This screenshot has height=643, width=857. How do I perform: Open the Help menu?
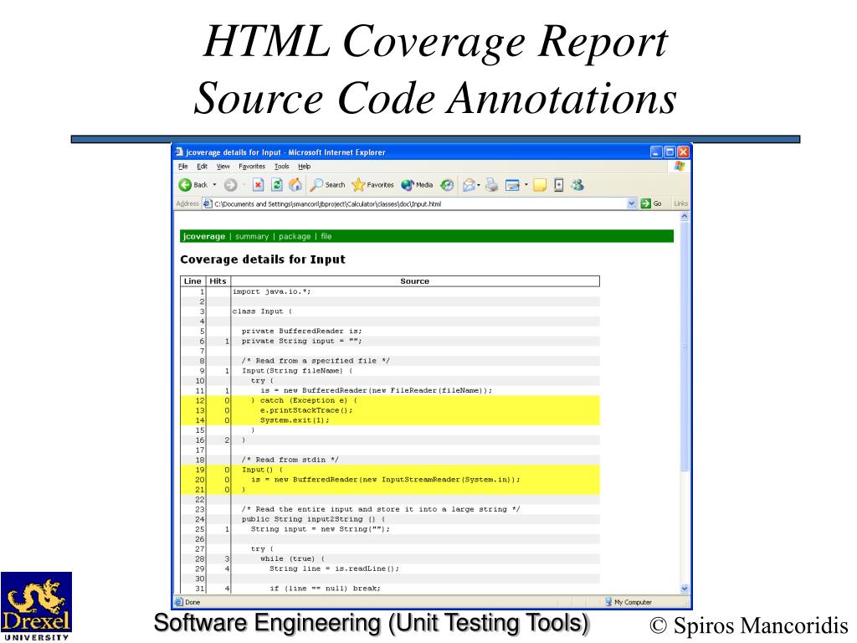tap(305, 167)
